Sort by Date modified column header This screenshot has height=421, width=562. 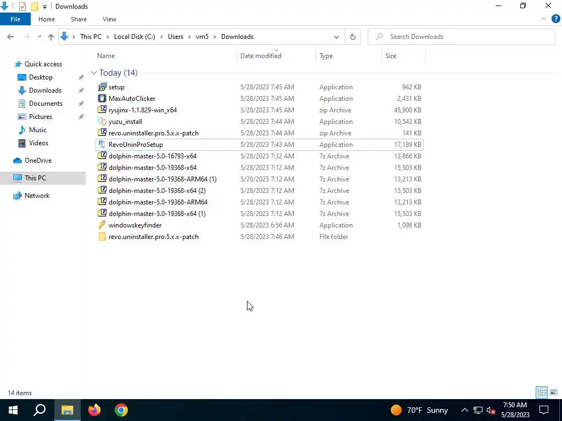pyautogui.click(x=261, y=56)
